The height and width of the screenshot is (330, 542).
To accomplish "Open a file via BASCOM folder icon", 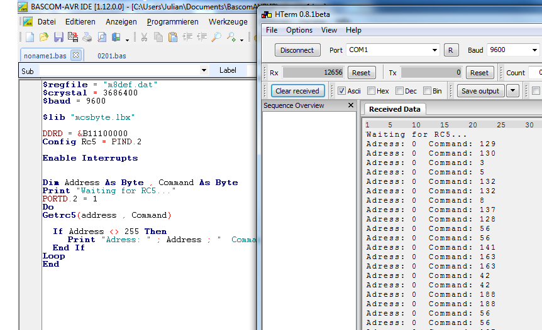I will coord(44,37).
